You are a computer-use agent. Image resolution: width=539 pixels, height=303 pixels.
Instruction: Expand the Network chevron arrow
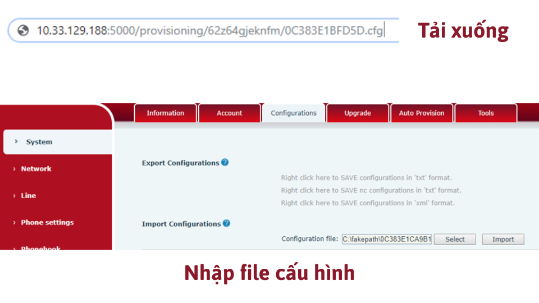[14, 169]
